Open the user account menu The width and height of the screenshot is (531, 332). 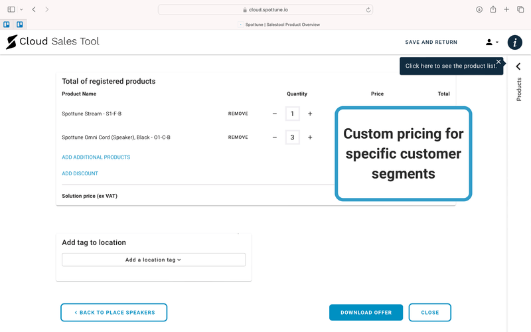pos(492,42)
